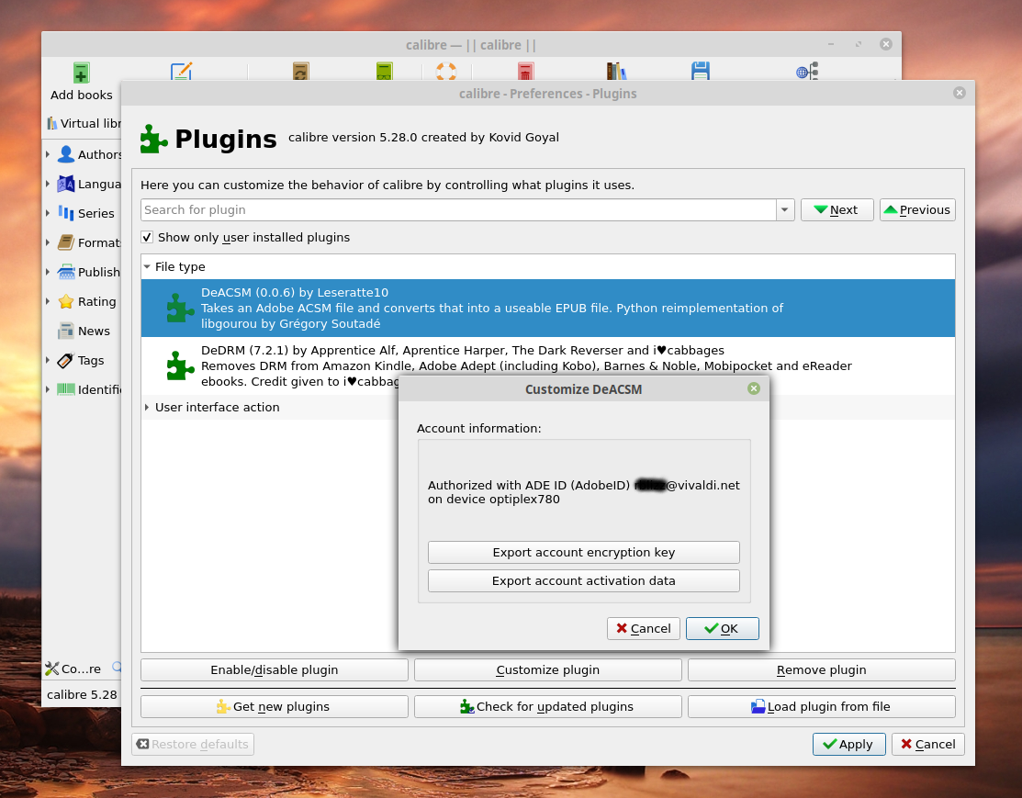Click the Add books icon in calibre toolbar

click(x=81, y=72)
